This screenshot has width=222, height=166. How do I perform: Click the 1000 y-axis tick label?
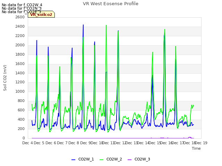pos(20,91)
